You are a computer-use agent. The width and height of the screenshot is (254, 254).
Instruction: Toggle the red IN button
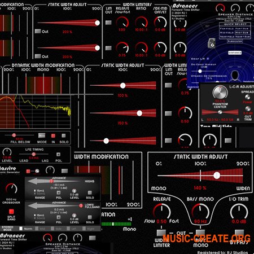[53, 135]
